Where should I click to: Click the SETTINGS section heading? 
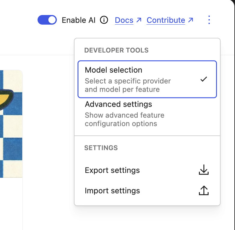pos(101,148)
